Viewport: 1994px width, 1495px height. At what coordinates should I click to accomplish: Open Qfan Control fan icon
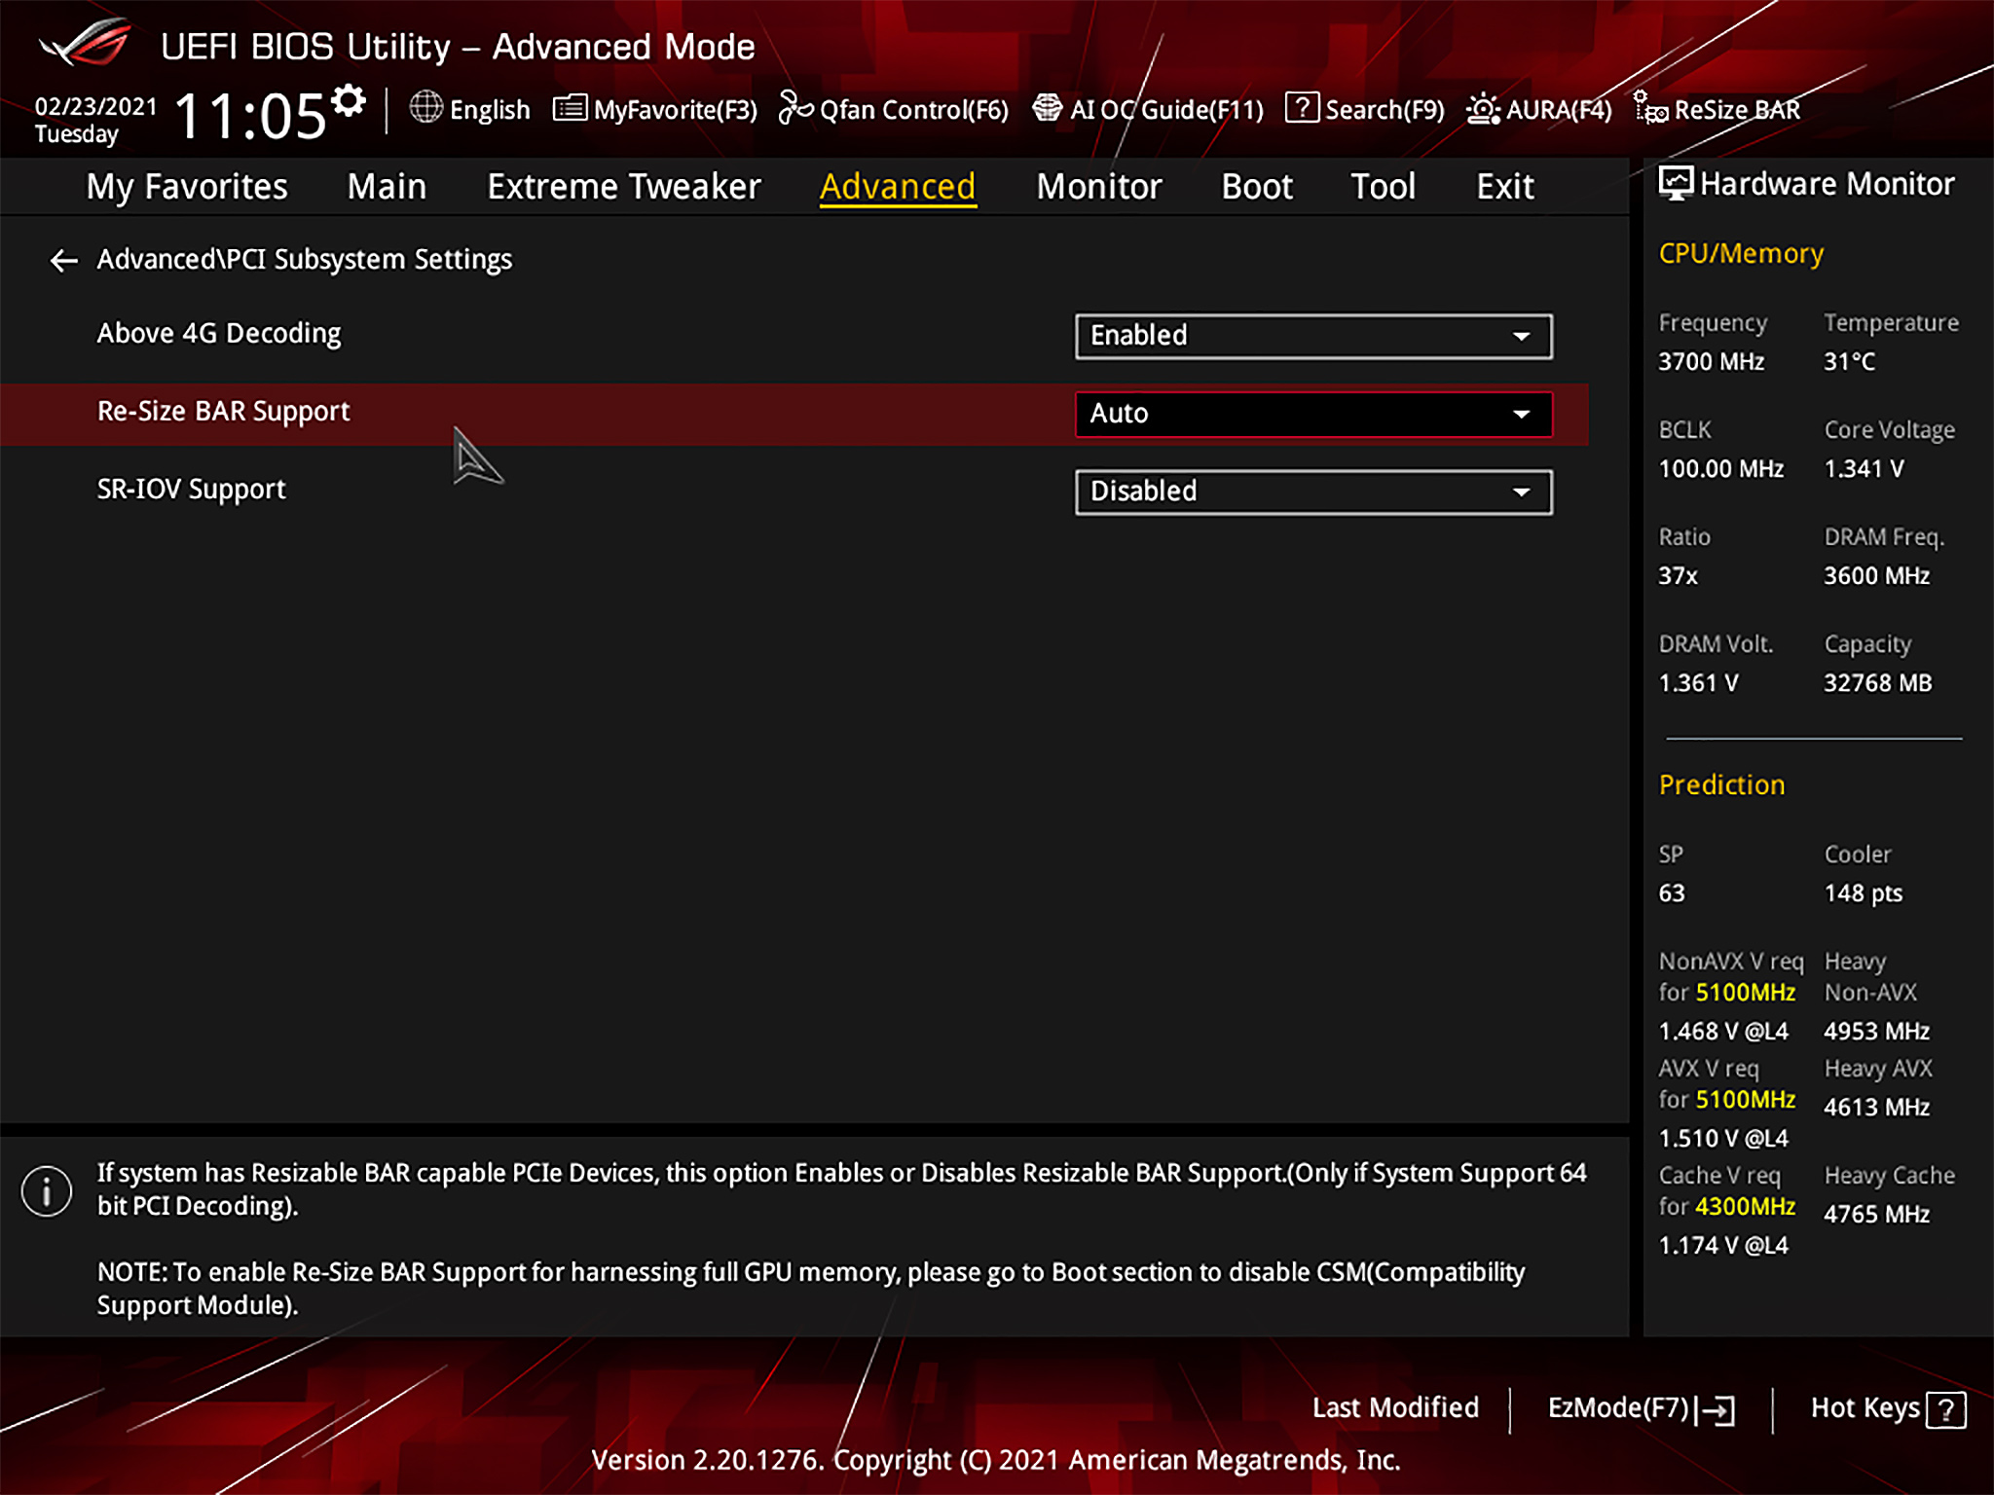pyautogui.click(x=795, y=108)
